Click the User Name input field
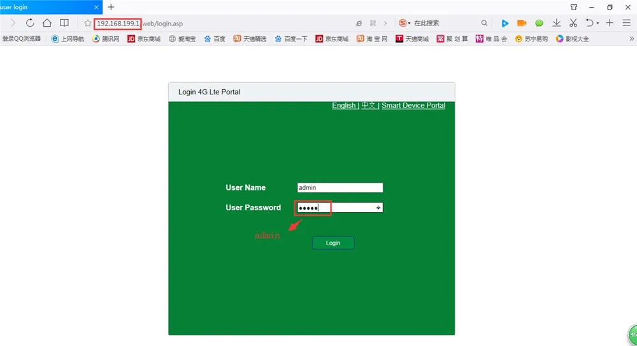The image size is (637, 346). [x=340, y=187]
